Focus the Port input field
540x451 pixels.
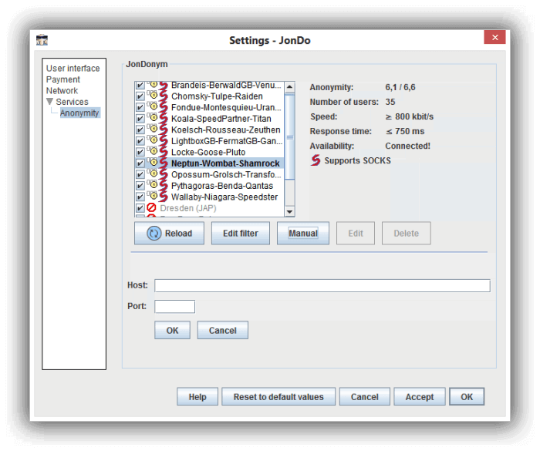coord(174,306)
